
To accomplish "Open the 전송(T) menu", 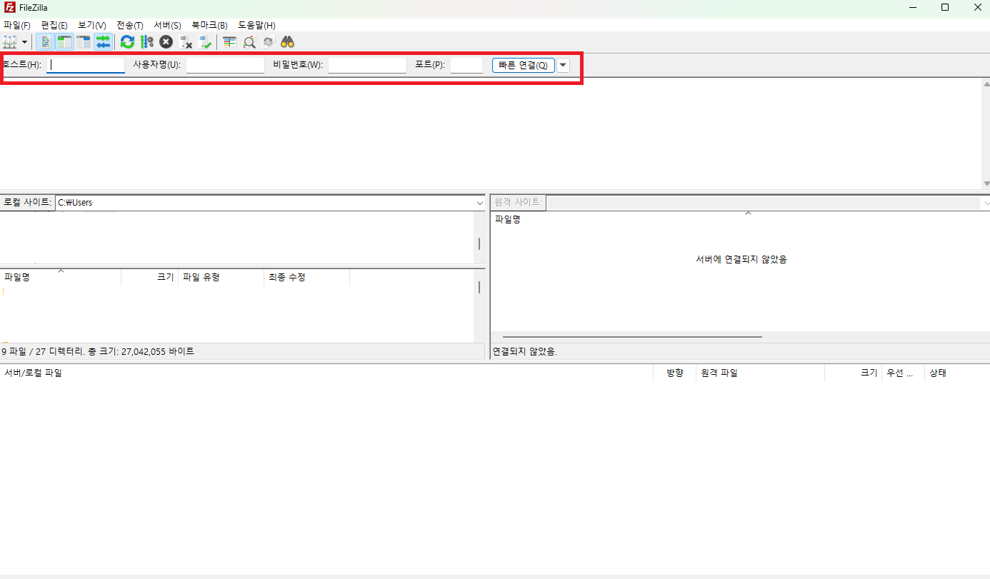I will [x=130, y=25].
